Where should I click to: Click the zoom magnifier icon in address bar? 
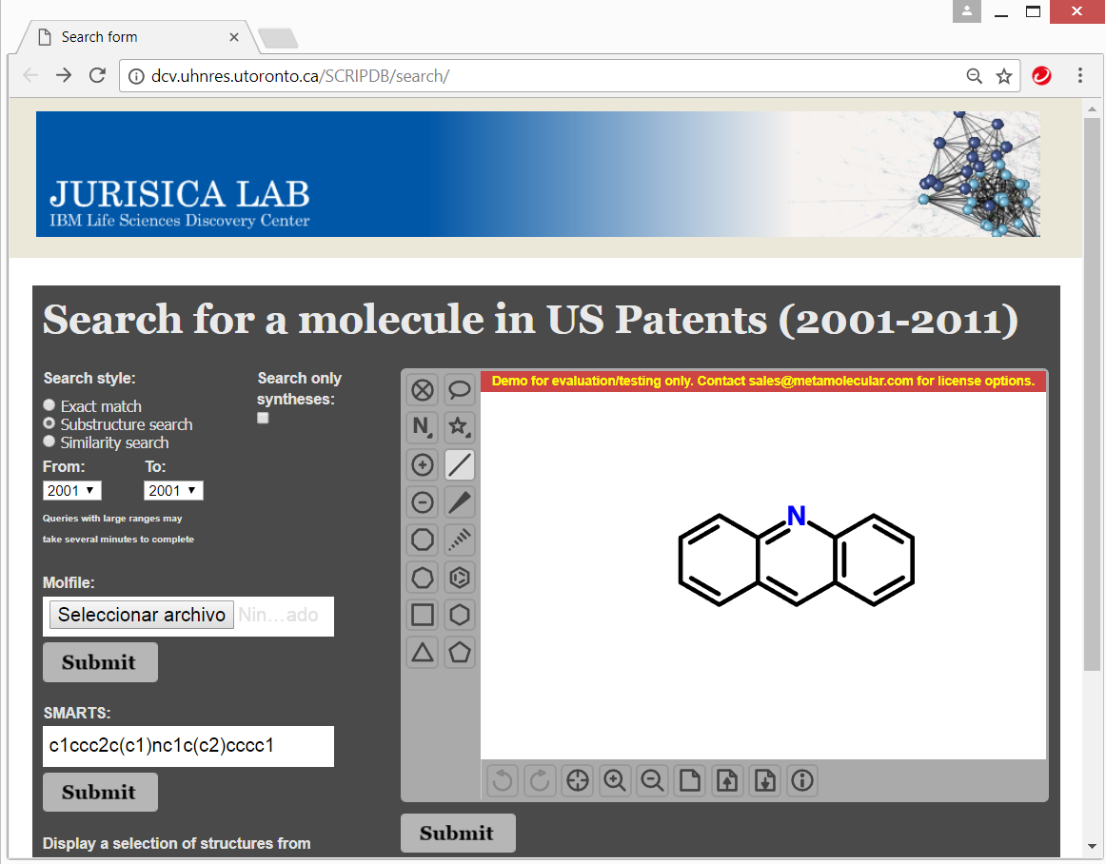point(974,76)
